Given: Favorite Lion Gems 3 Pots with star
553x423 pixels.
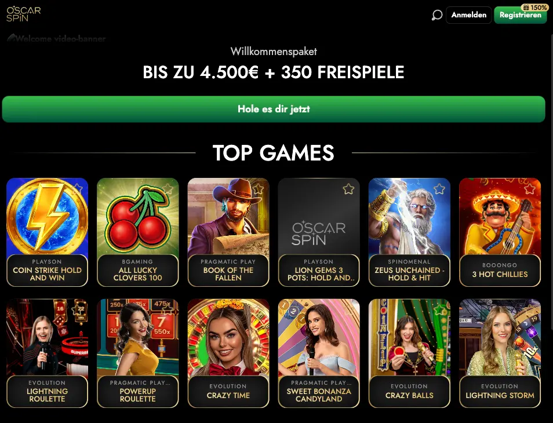Looking at the screenshot, I should [348, 189].
